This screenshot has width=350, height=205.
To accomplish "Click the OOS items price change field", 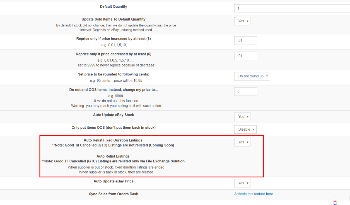I will click(x=245, y=92).
